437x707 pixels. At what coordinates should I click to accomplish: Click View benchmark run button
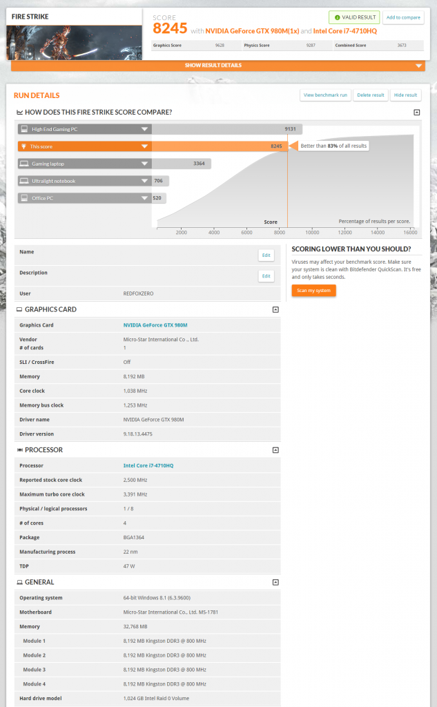click(x=325, y=95)
